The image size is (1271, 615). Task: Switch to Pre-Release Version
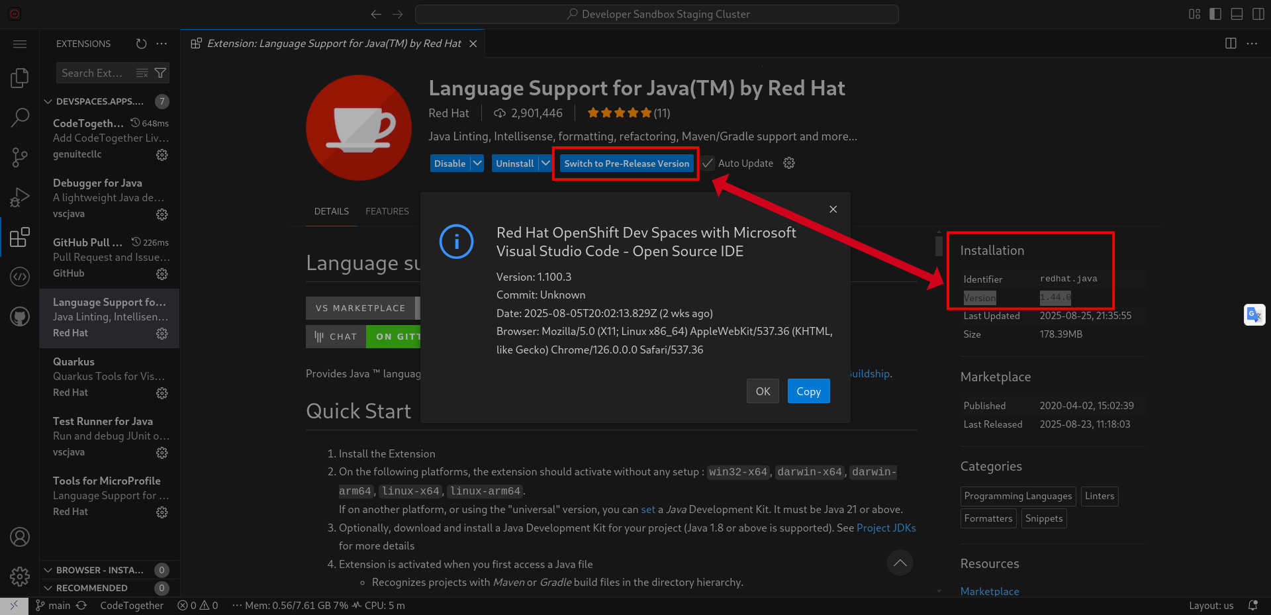coord(627,164)
